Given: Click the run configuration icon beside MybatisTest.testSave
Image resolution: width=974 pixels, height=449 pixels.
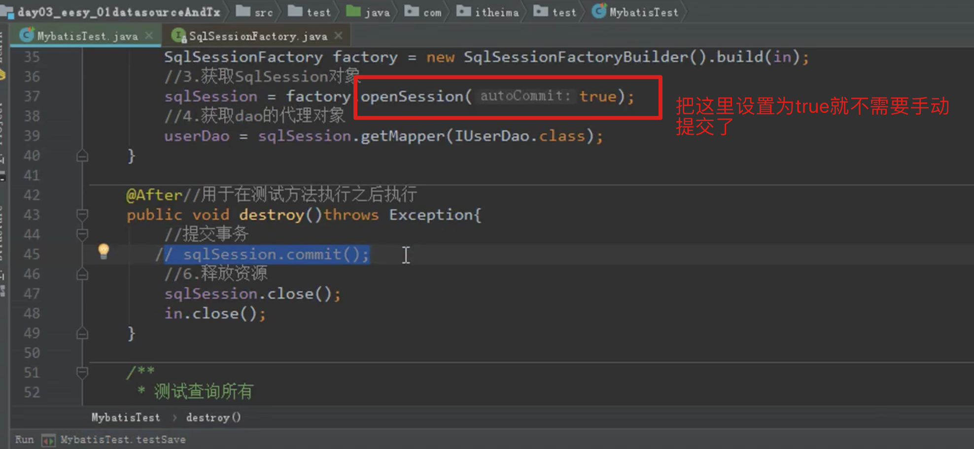Looking at the screenshot, I should point(48,440).
